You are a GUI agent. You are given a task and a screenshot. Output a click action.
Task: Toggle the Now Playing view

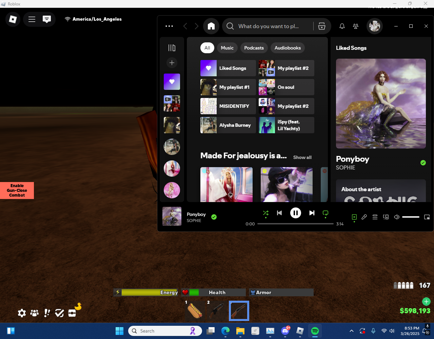coord(354,217)
